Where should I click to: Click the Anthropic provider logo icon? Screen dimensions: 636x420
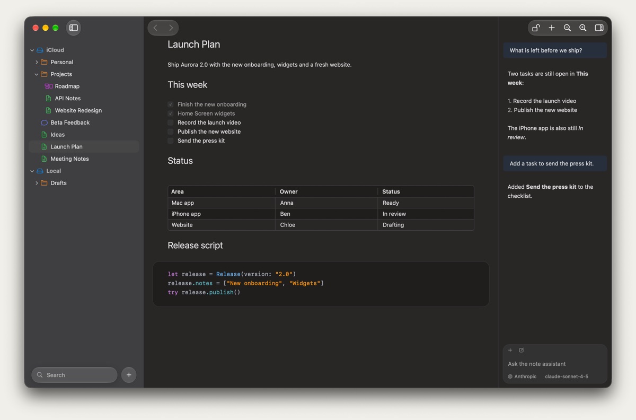pos(510,377)
